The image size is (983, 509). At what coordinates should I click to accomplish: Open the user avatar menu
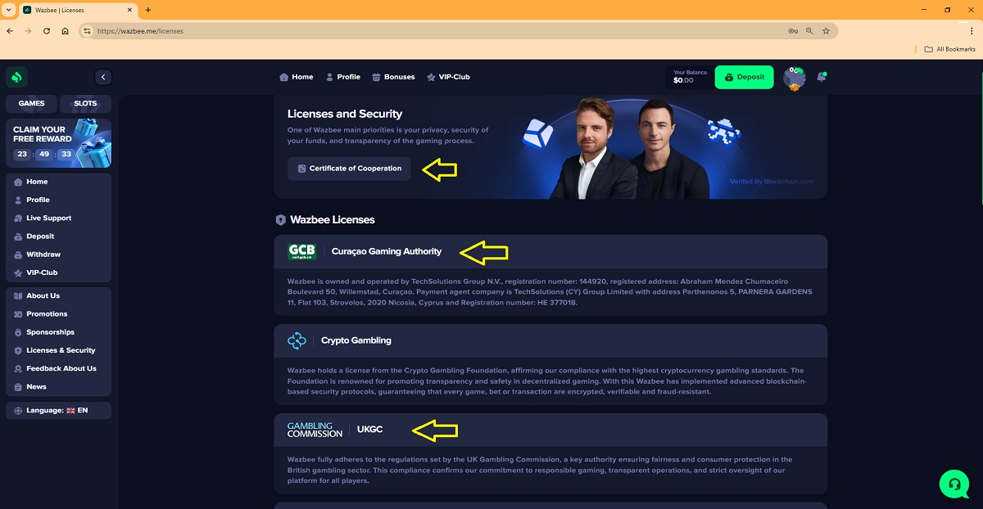point(794,78)
